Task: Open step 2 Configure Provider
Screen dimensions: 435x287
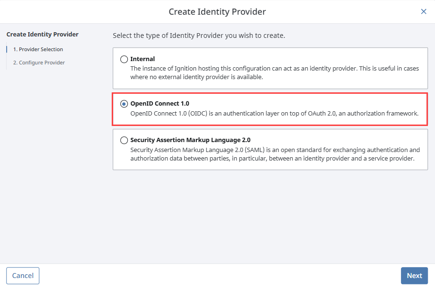Action: [x=39, y=63]
